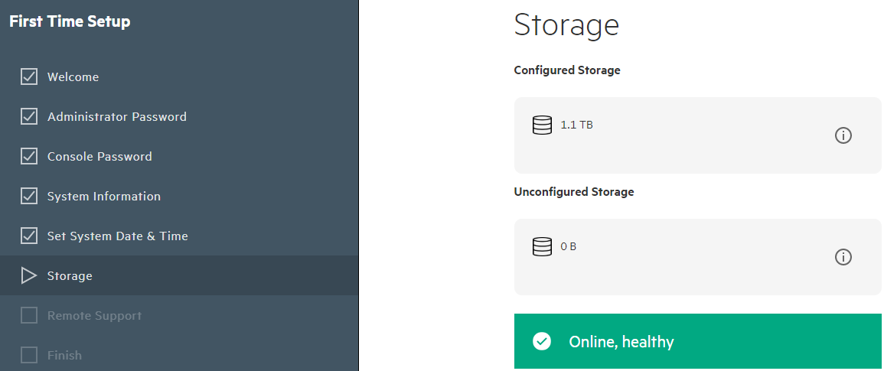Screen dimensions: 884x371
Task: Click the Configured Storage info icon
Action: point(843,135)
